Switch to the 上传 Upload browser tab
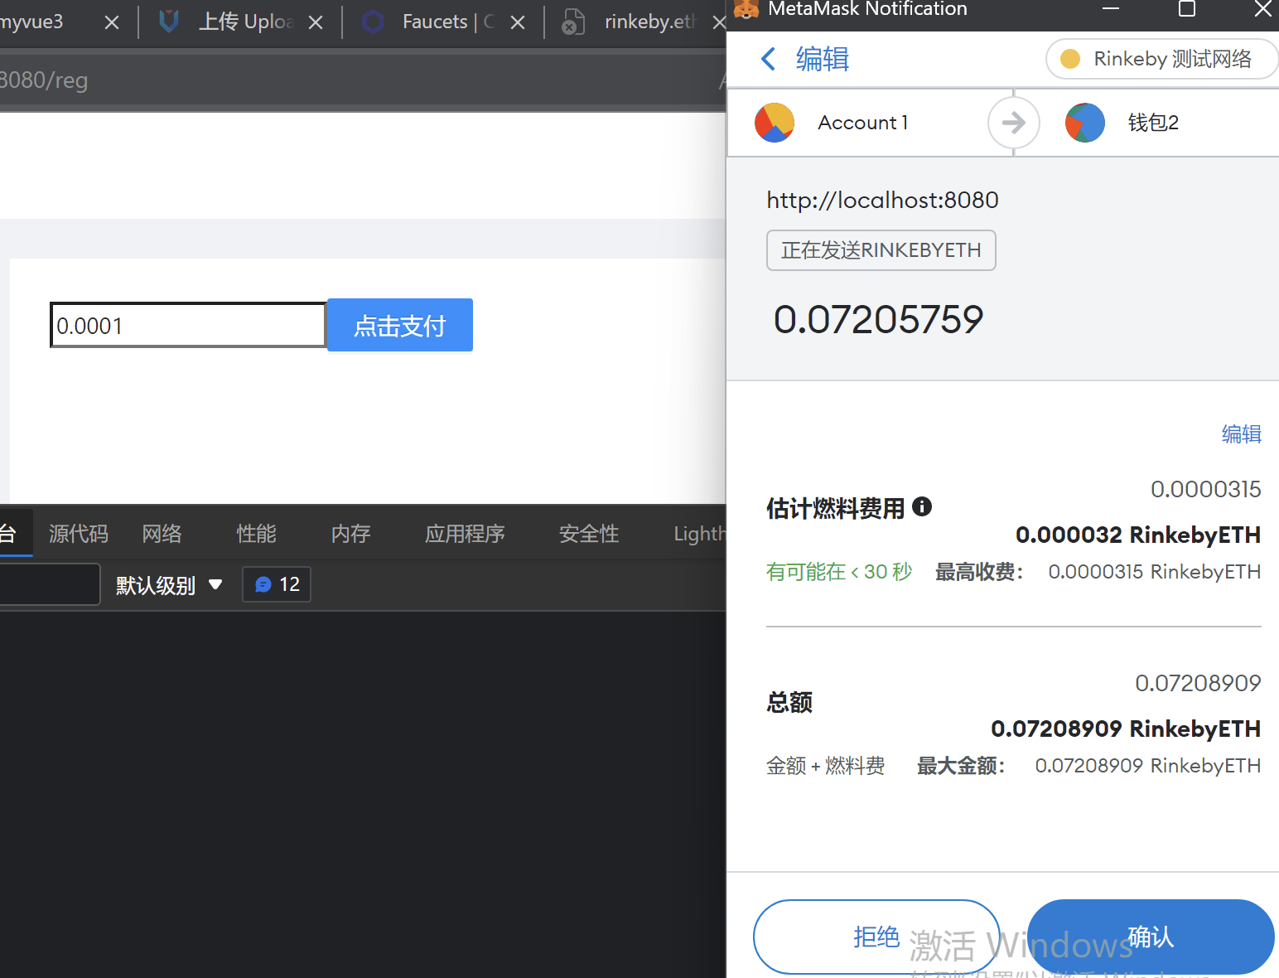 tap(240, 22)
